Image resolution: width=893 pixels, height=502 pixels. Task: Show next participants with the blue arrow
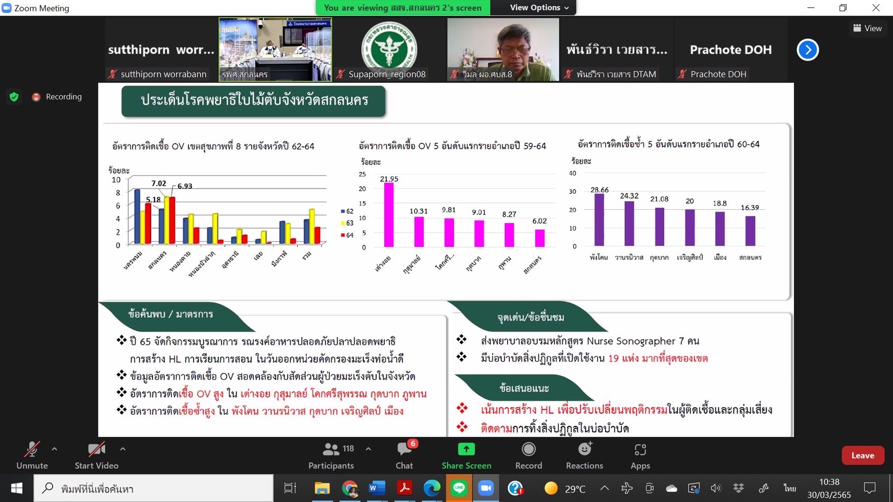click(x=807, y=50)
